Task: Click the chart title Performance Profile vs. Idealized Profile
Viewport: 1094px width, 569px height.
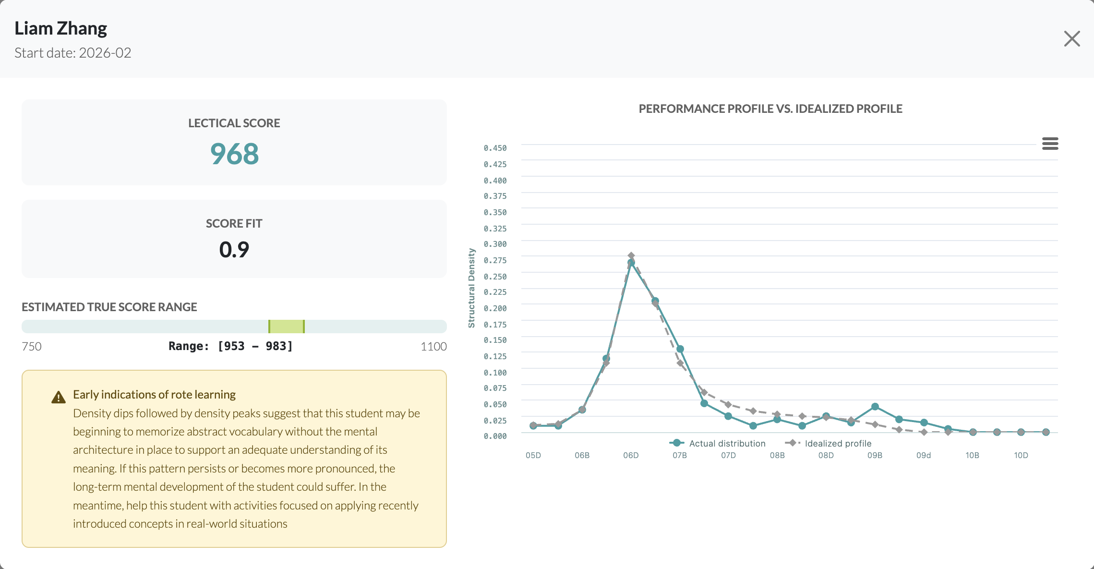Action: tap(770, 109)
